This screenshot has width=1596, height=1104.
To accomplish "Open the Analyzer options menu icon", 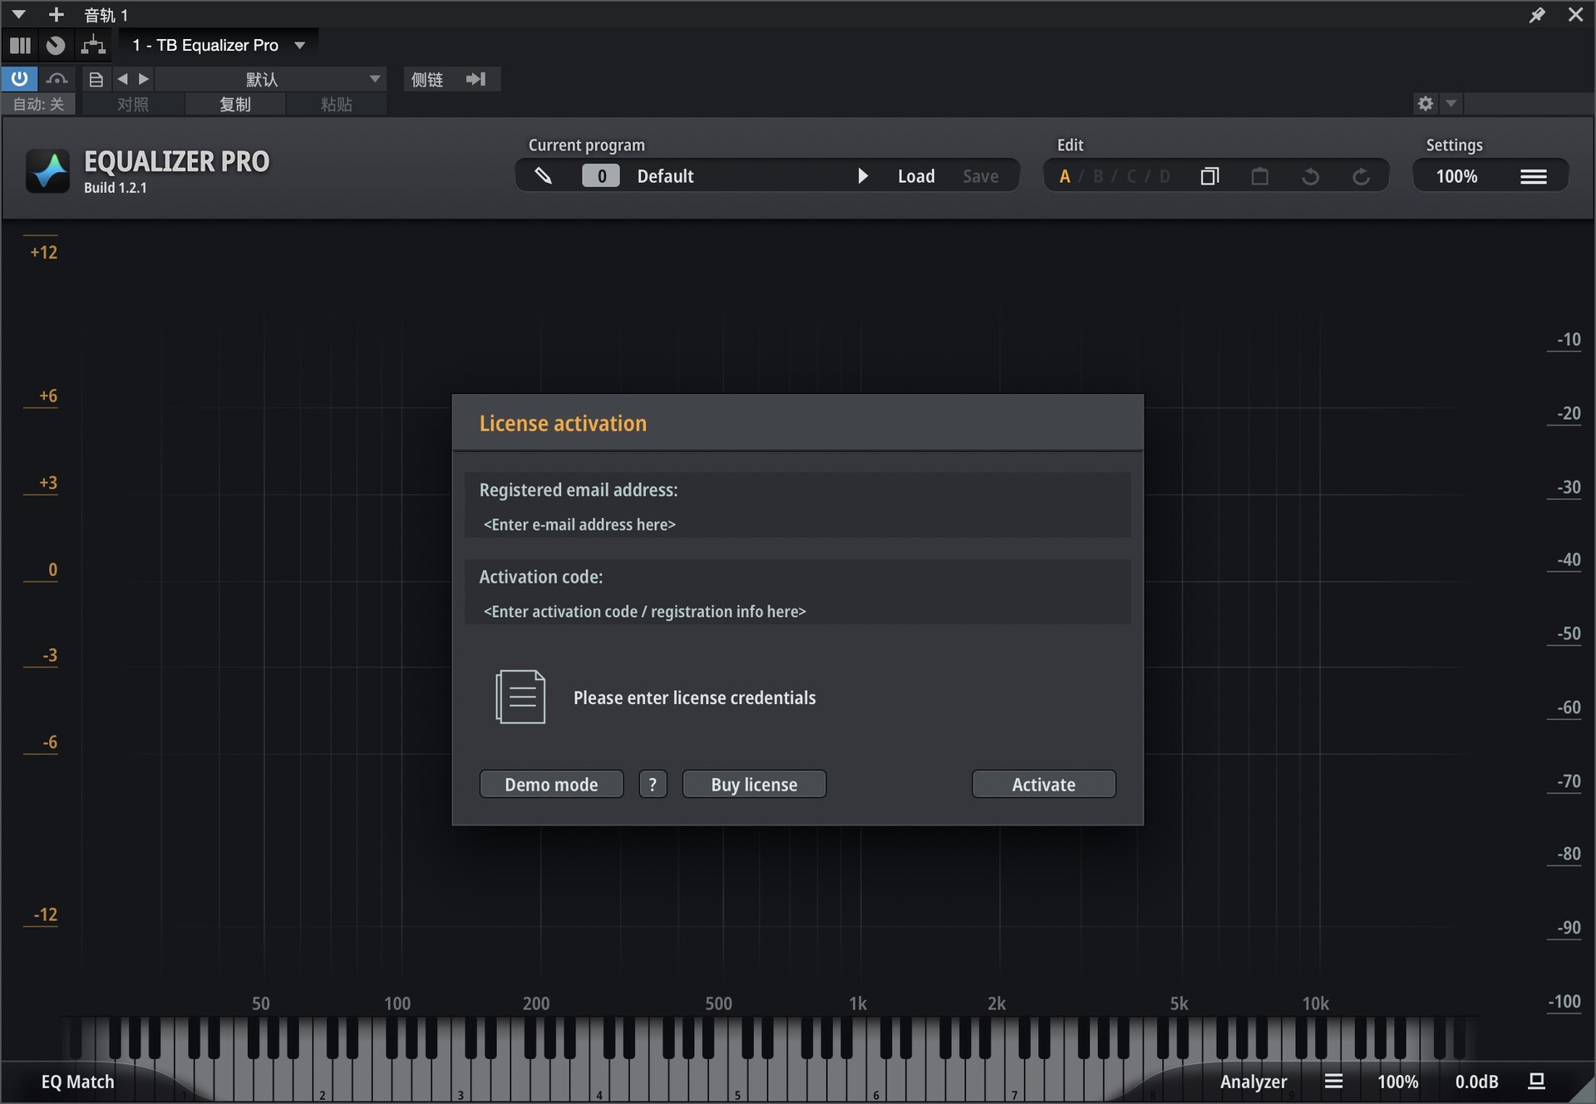I will click(x=1334, y=1081).
